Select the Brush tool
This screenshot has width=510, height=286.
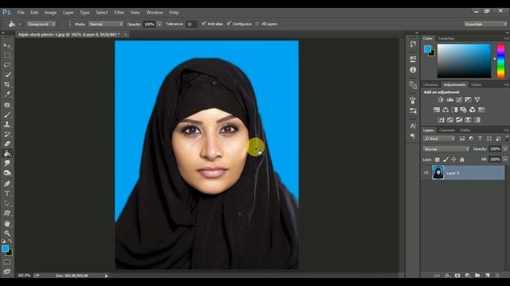click(7, 114)
